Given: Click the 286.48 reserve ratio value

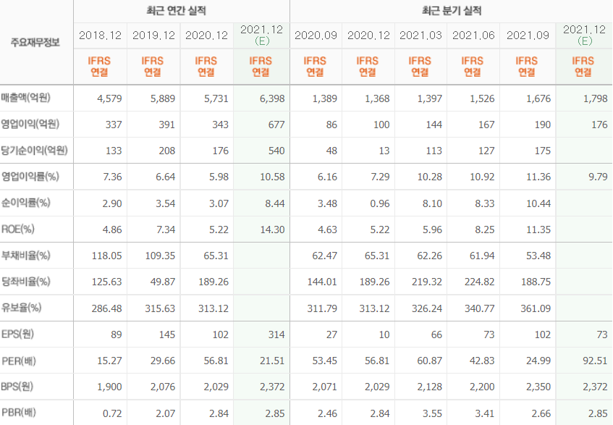Looking at the screenshot, I should [106, 308].
